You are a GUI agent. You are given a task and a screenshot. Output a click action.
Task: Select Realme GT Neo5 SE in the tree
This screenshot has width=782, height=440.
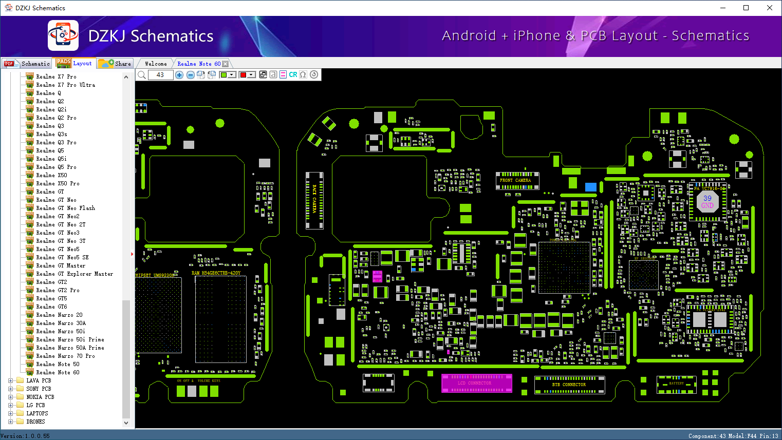(x=62, y=257)
